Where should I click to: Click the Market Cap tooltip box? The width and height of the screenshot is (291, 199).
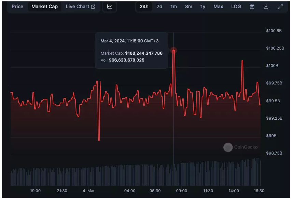click(131, 51)
